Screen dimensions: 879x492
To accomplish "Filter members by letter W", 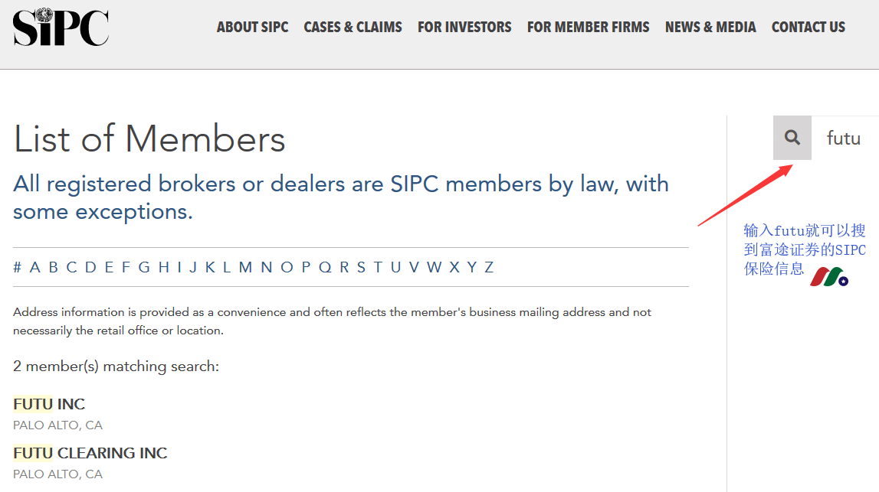I will point(434,268).
